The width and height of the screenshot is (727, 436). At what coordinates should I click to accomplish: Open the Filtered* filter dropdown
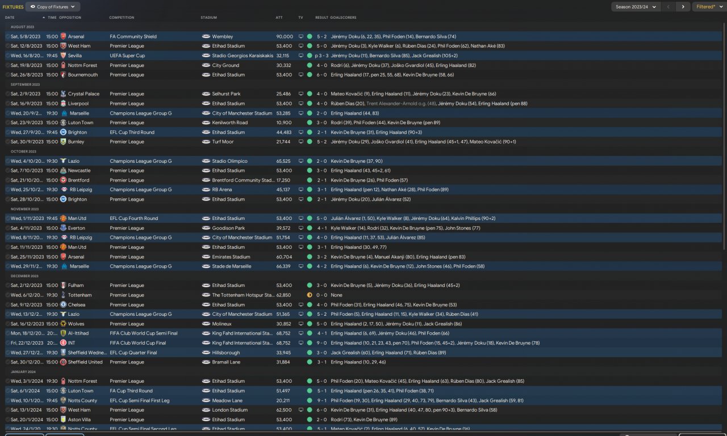(709, 7)
